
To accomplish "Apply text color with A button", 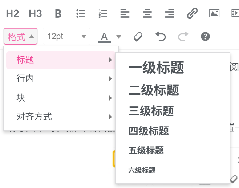I will coord(105,36).
